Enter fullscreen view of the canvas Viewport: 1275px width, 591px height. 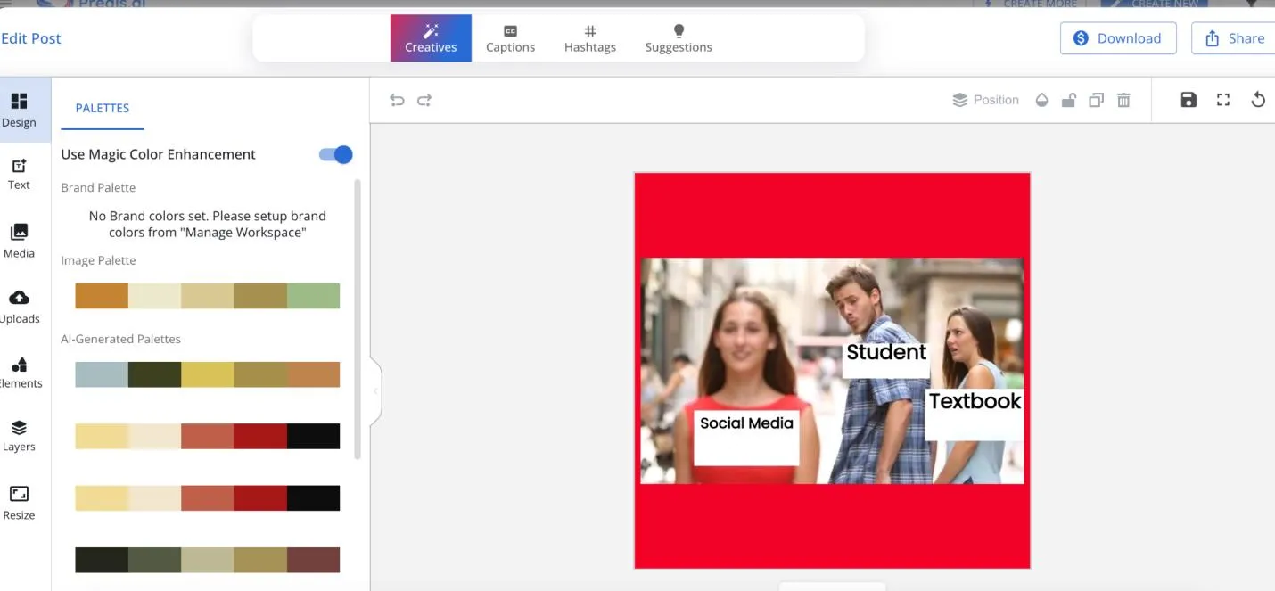(x=1223, y=100)
